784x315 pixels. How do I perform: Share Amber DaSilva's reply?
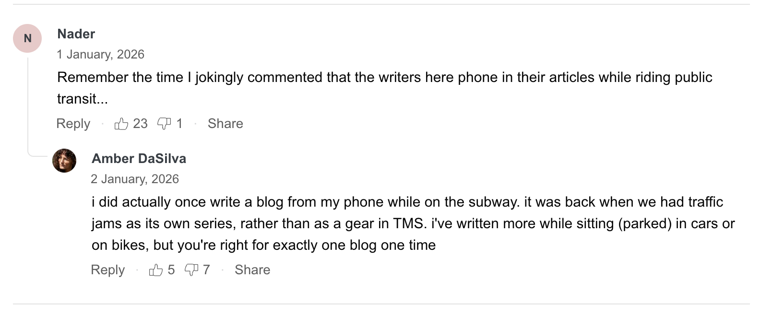tap(252, 270)
